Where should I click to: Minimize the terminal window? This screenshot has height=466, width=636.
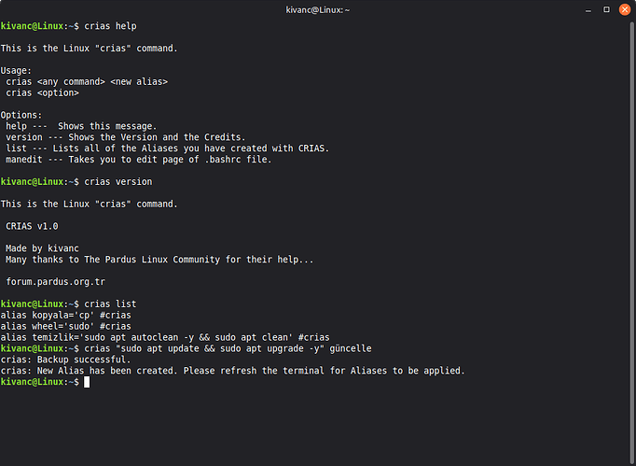coord(588,9)
